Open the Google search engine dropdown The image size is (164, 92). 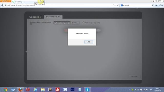[122, 5]
